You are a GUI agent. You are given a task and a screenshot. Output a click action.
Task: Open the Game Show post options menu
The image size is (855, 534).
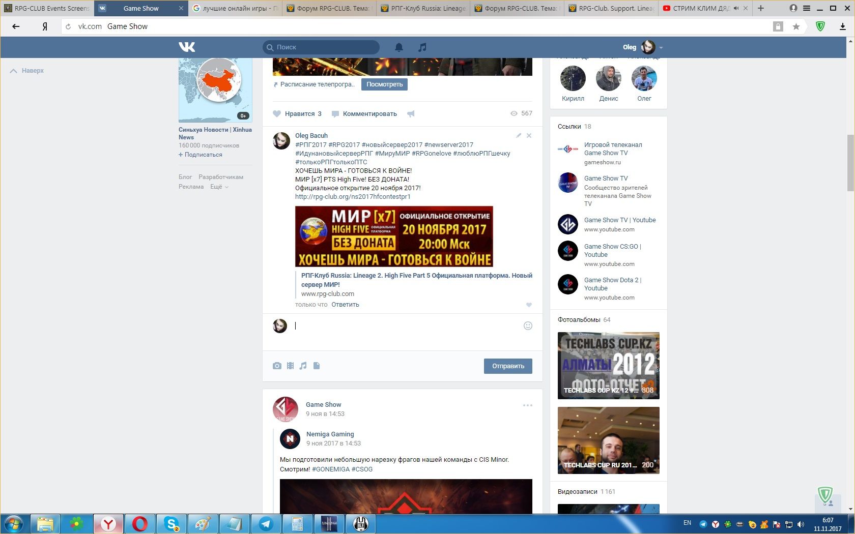click(528, 405)
